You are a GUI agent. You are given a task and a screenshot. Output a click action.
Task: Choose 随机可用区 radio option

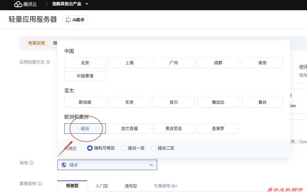90,148
